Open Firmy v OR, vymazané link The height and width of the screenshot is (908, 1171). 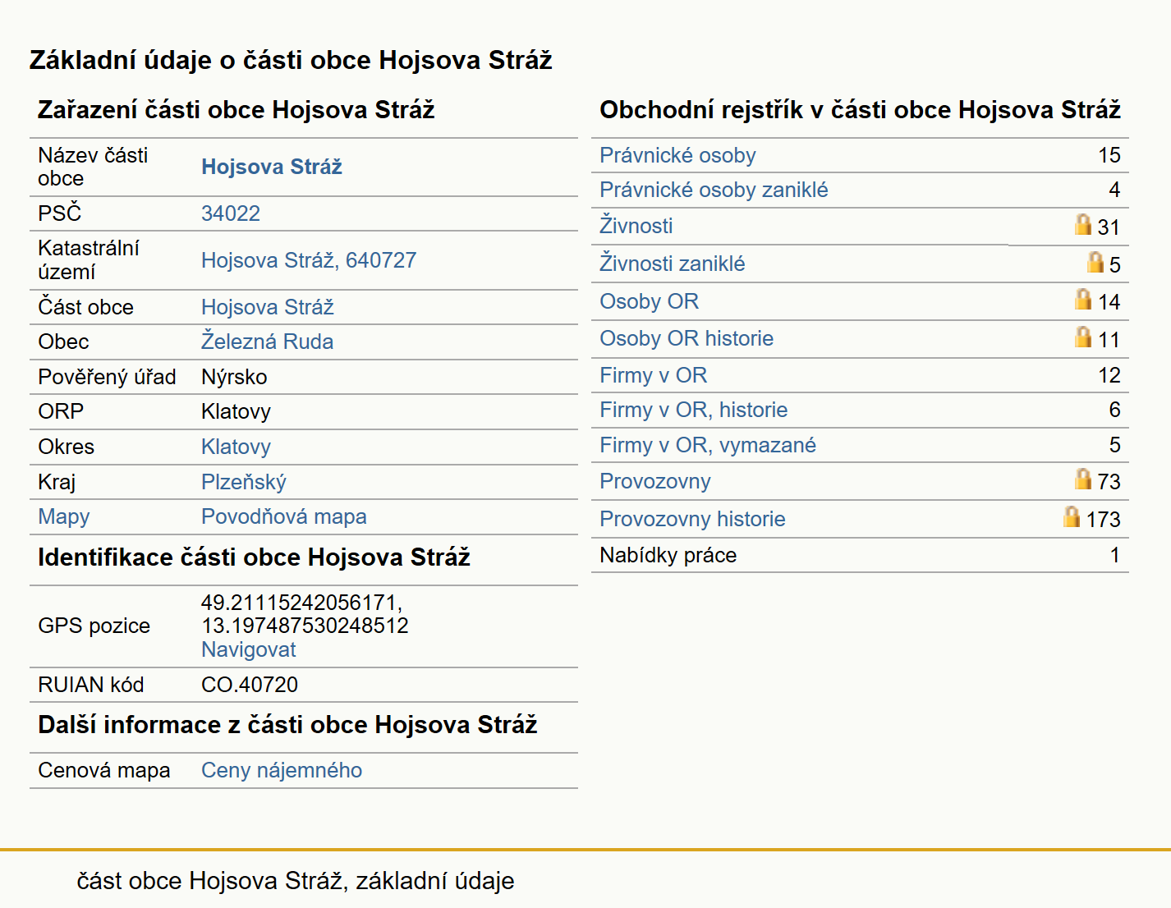(708, 445)
